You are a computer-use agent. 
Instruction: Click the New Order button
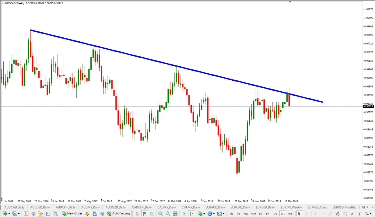pos(72,214)
